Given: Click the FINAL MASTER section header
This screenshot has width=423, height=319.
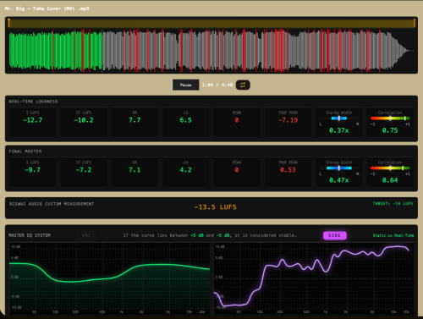Looking at the screenshot, I should click(25, 151).
